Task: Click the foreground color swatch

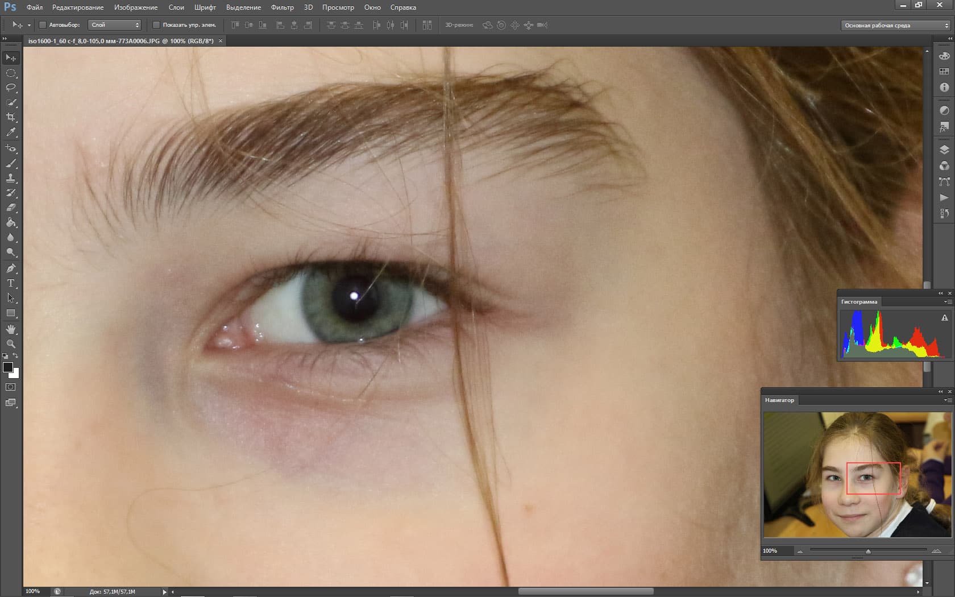Action: click(8, 367)
